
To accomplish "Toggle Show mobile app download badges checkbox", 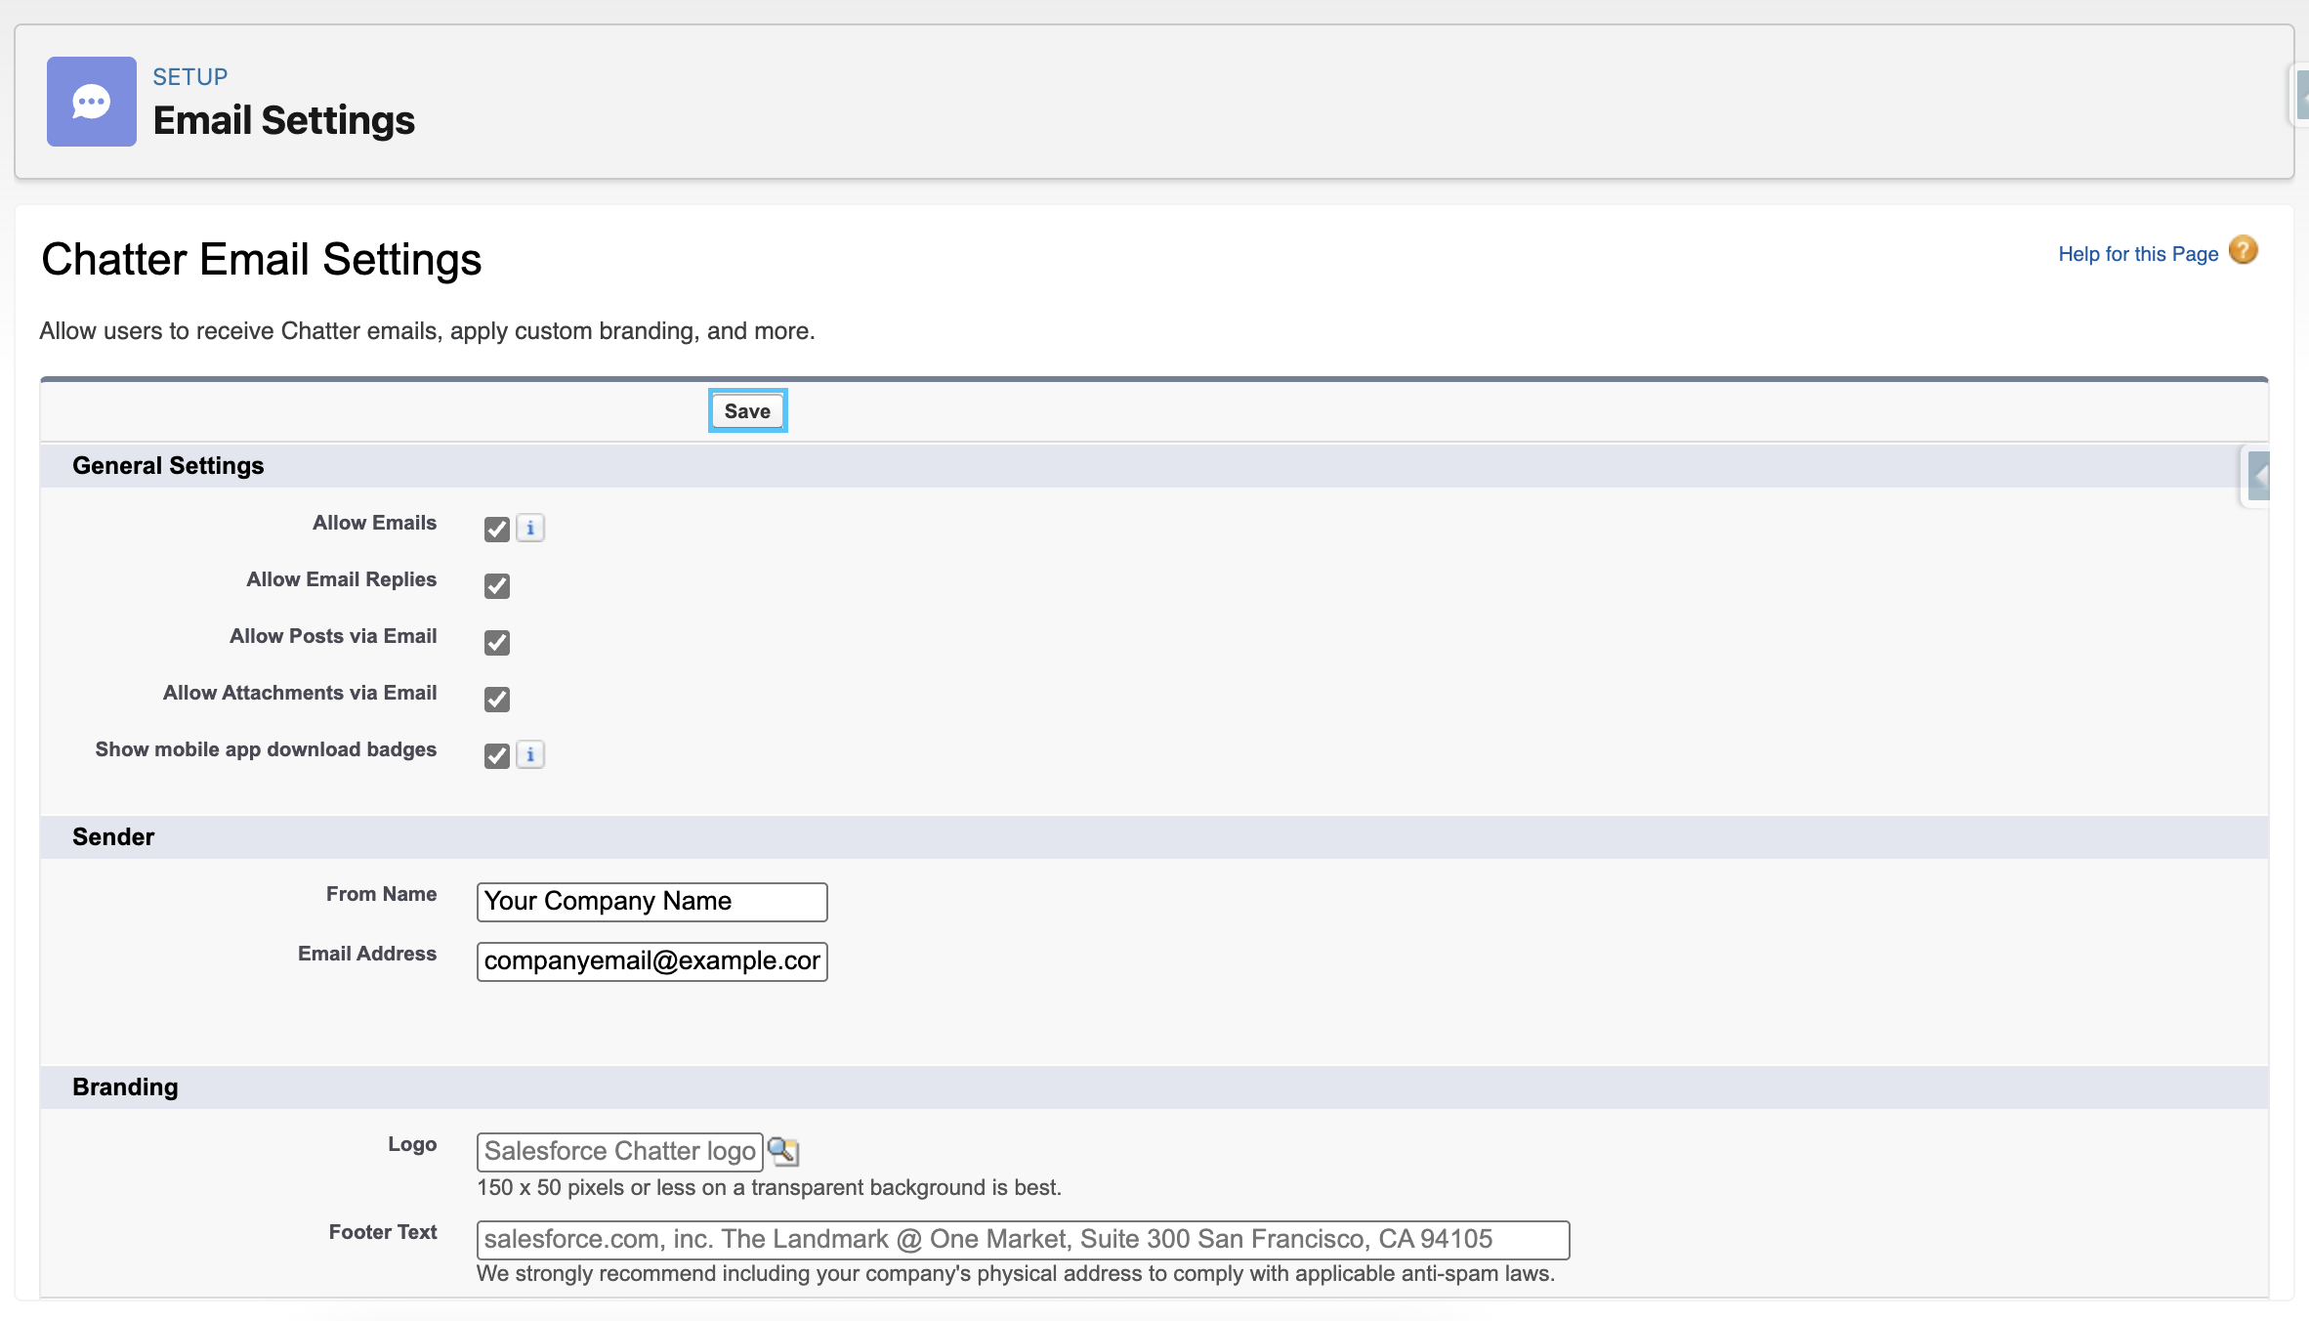I will click(497, 756).
